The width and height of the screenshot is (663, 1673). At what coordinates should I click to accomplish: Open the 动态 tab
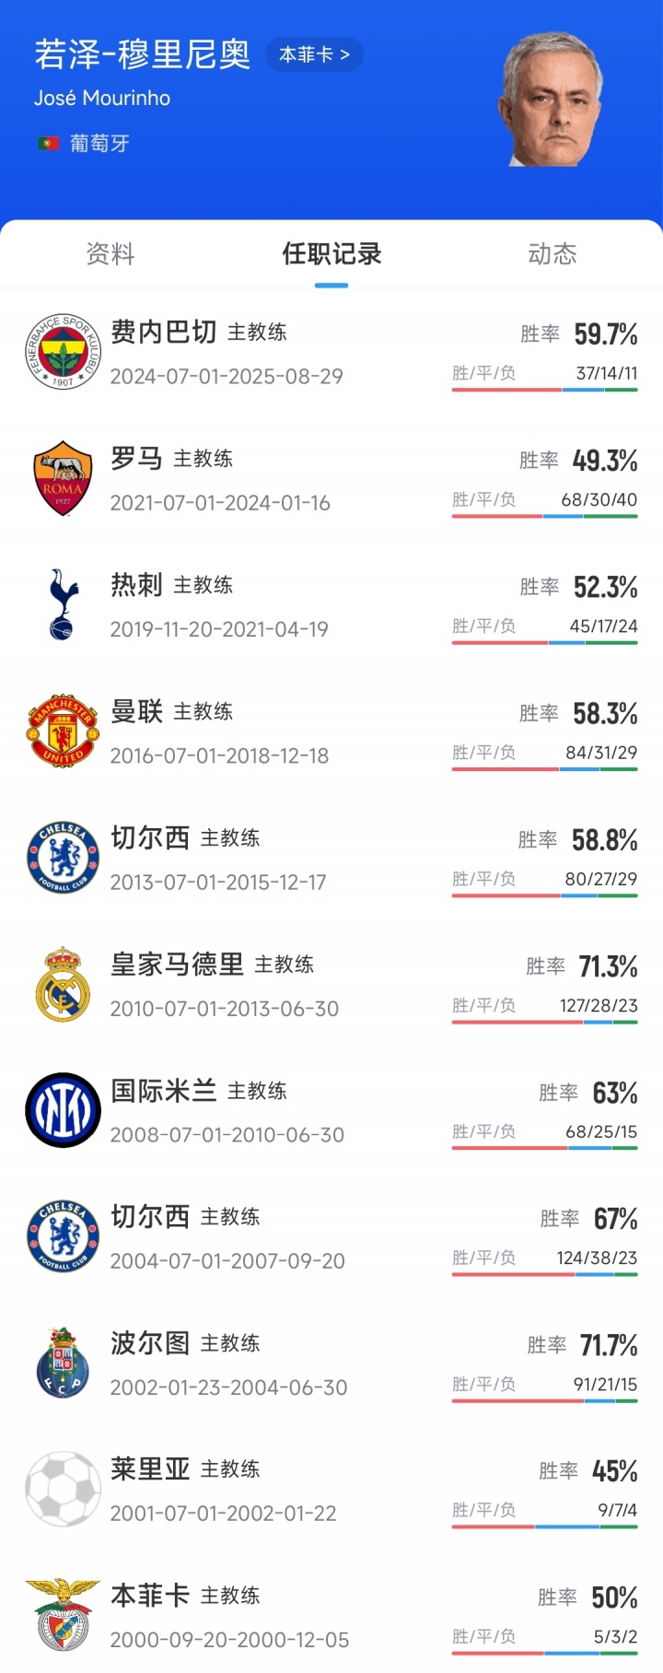pos(552,253)
